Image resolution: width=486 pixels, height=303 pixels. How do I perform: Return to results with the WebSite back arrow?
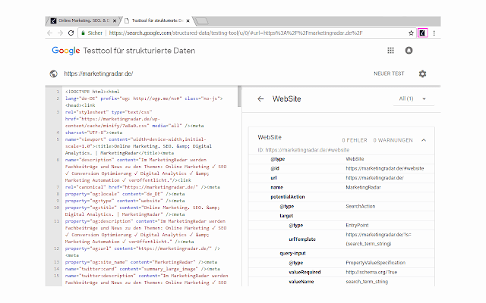[x=260, y=99]
